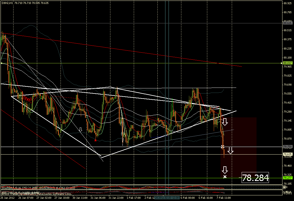Image resolution: width=294 pixels, height=201 pixels.
Task: Click the green 78.277 target price tag
Action: click(288, 178)
